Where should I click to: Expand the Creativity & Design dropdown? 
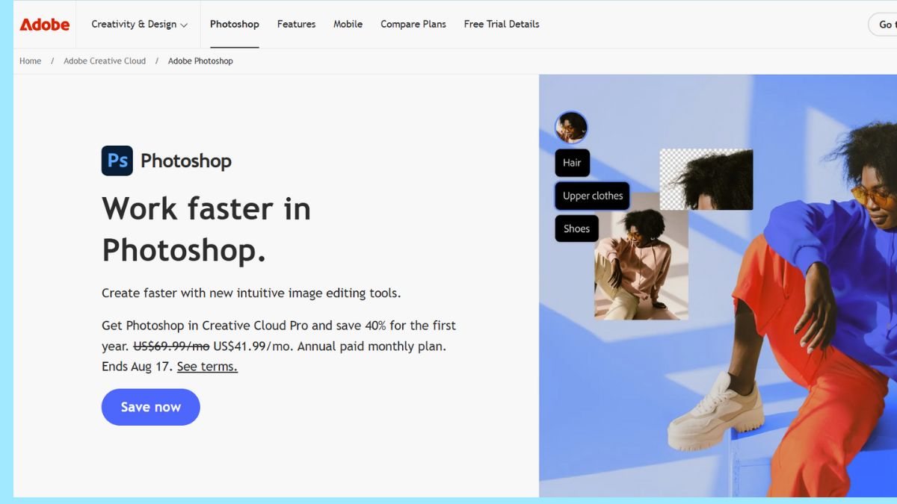[140, 24]
